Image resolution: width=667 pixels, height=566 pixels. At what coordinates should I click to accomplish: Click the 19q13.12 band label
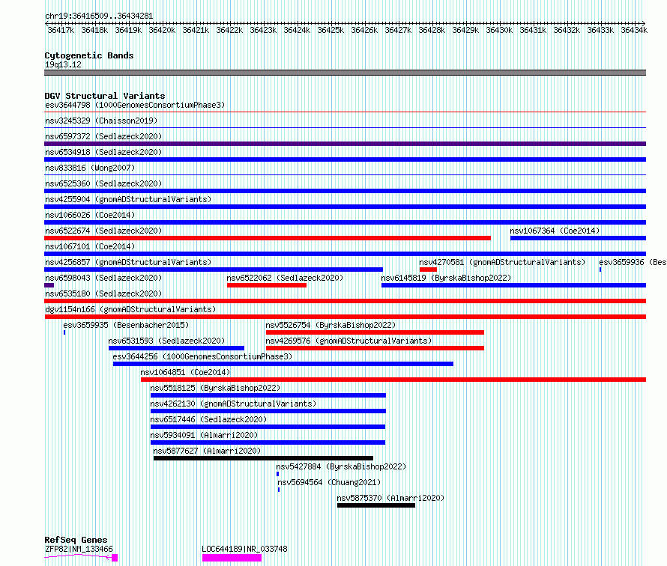coord(63,64)
